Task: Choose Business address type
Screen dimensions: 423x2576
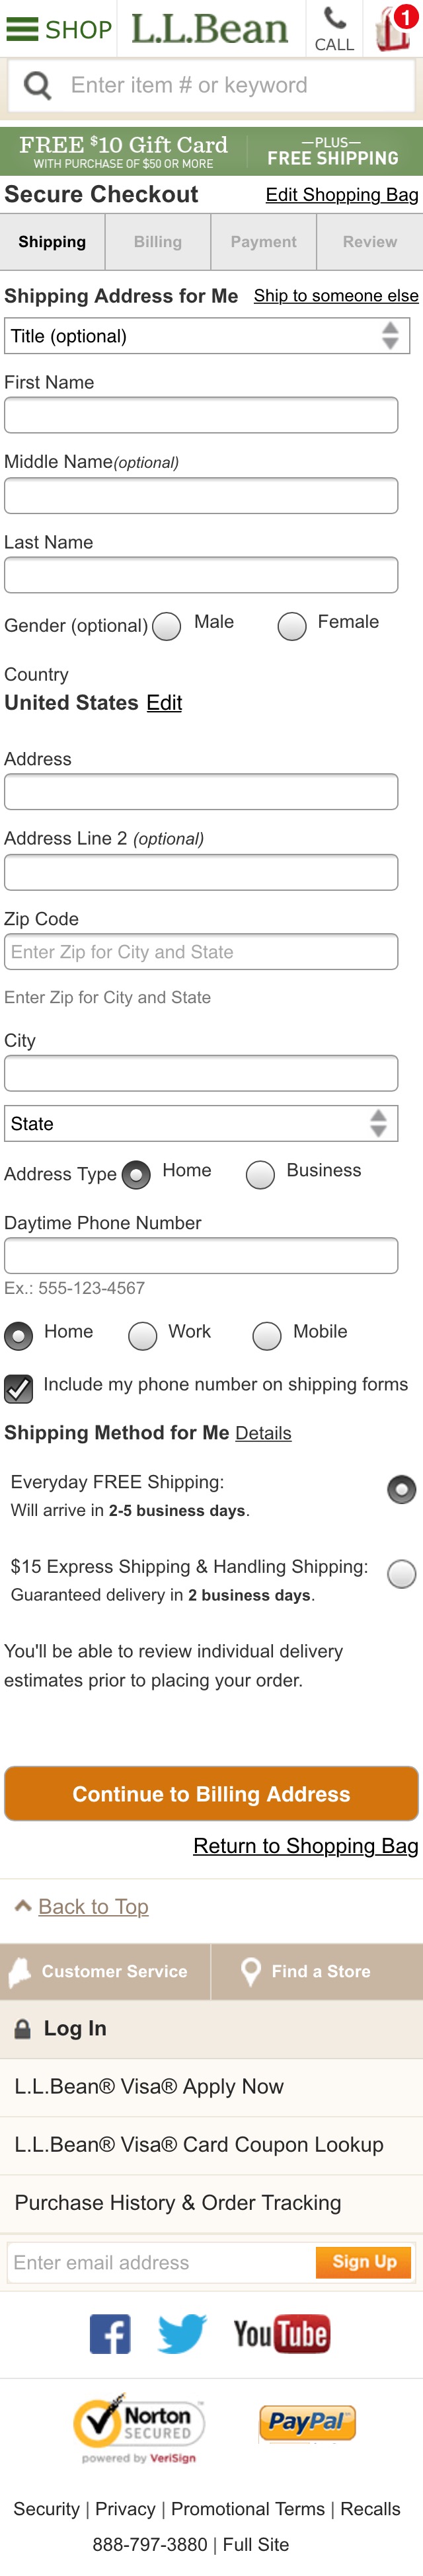Action: point(260,1174)
